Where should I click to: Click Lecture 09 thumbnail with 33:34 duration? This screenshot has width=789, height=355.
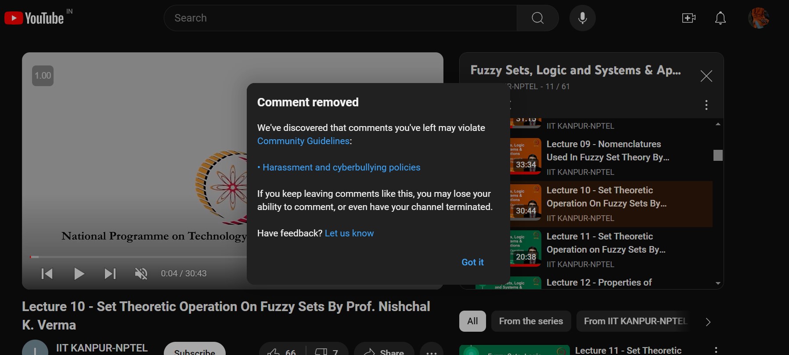(526, 156)
